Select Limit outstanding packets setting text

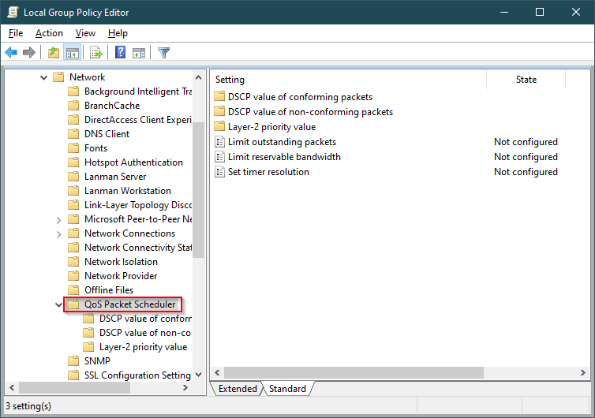(282, 142)
